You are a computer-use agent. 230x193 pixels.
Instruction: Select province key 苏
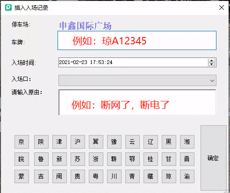(78, 159)
